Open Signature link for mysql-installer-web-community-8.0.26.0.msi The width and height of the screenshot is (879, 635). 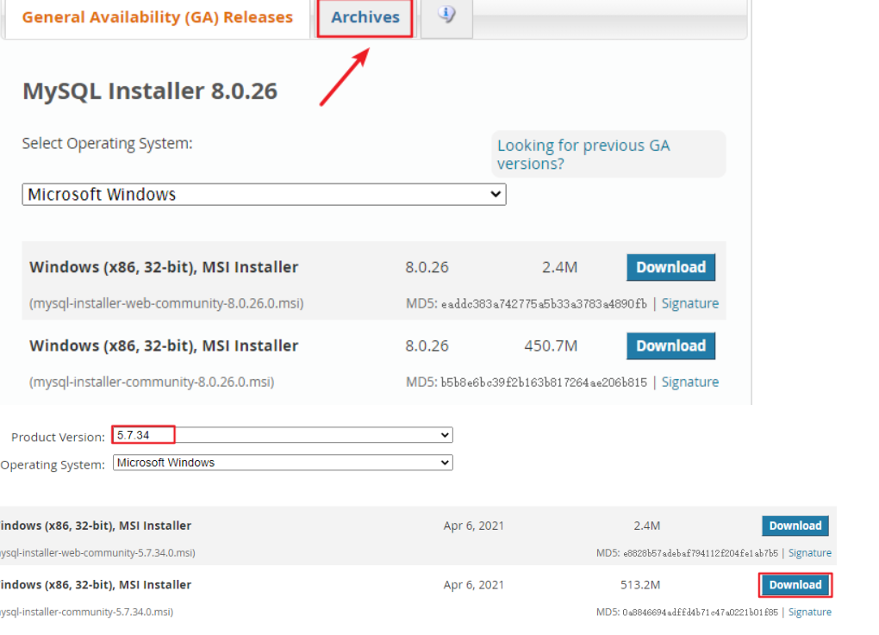tap(690, 303)
